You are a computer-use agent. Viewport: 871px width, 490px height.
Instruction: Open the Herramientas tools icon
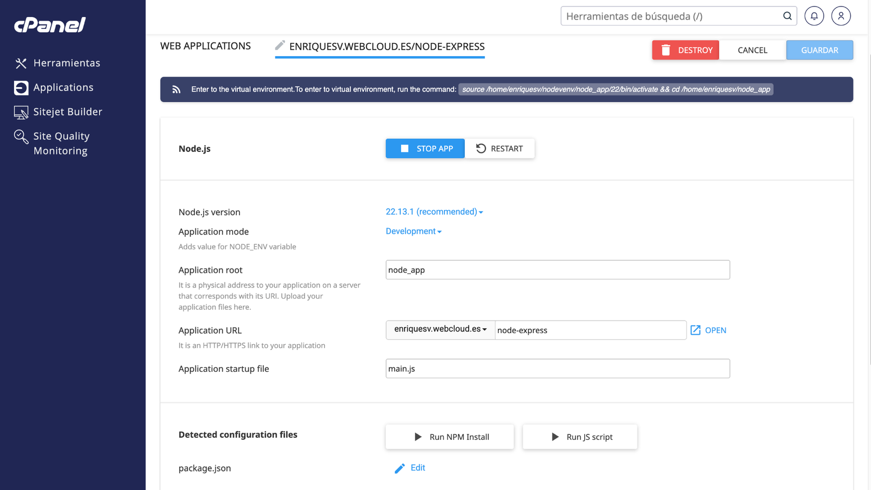(x=21, y=63)
